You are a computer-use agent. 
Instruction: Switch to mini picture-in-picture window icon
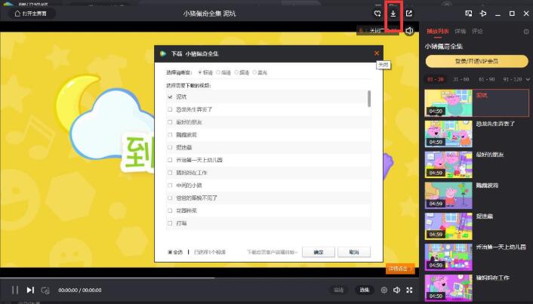click(x=468, y=14)
